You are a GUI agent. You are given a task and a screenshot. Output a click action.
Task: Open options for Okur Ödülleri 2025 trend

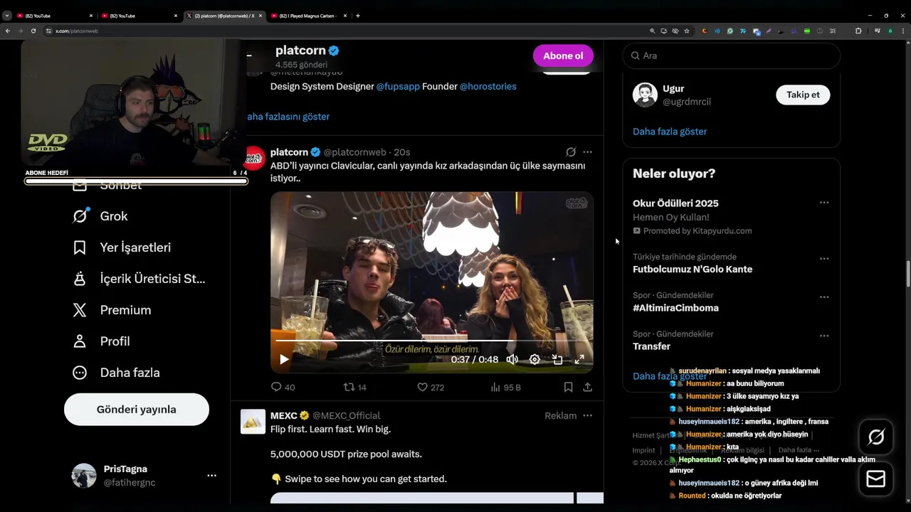tap(824, 203)
